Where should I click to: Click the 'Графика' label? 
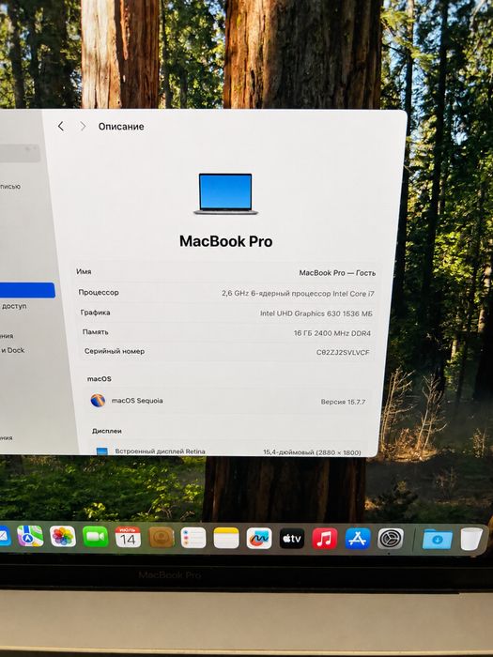pyautogui.click(x=95, y=313)
